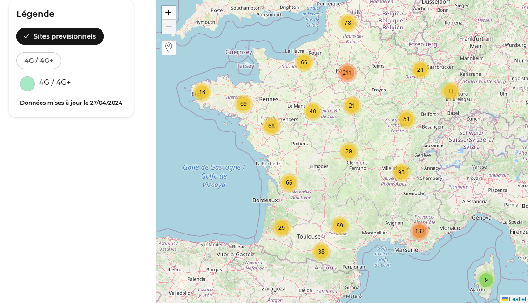Click the 11 cluster near Strasbourg
Image resolution: width=528 pixels, height=303 pixels.
(x=451, y=91)
